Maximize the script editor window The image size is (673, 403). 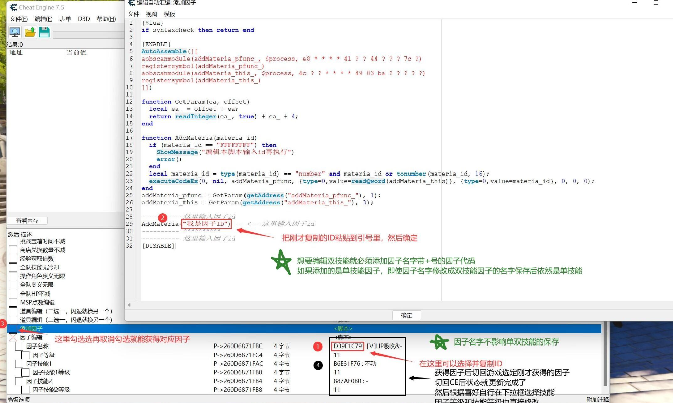(x=656, y=3)
